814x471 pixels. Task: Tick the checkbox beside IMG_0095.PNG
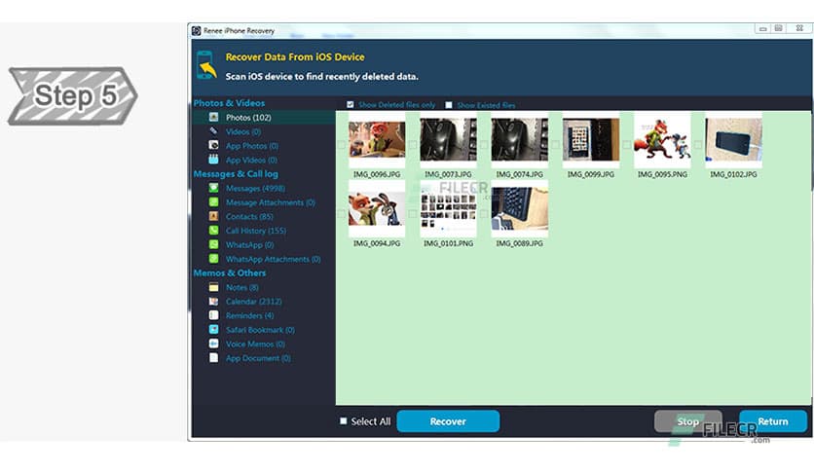(627, 145)
